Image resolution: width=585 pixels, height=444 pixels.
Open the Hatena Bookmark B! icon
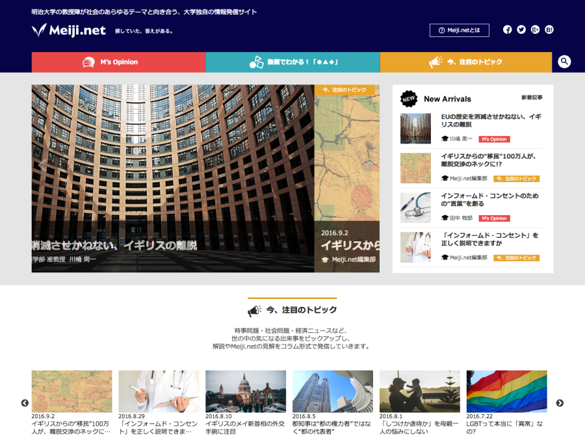[x=549, y=29]
